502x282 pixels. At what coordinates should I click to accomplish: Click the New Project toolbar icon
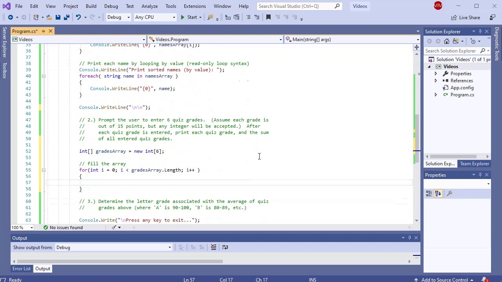(x=36, y=17)
